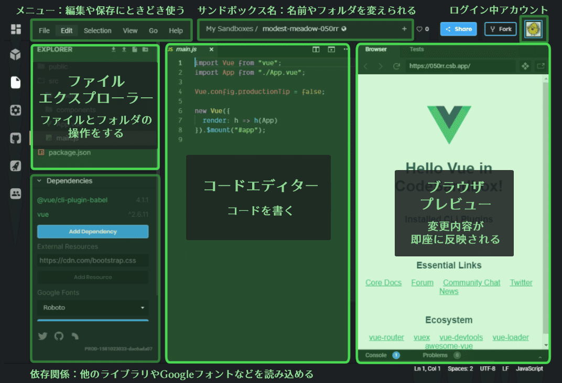Enable responsive preview mode icon
This screenshot has height=383, width=562.
coord(525,66)
